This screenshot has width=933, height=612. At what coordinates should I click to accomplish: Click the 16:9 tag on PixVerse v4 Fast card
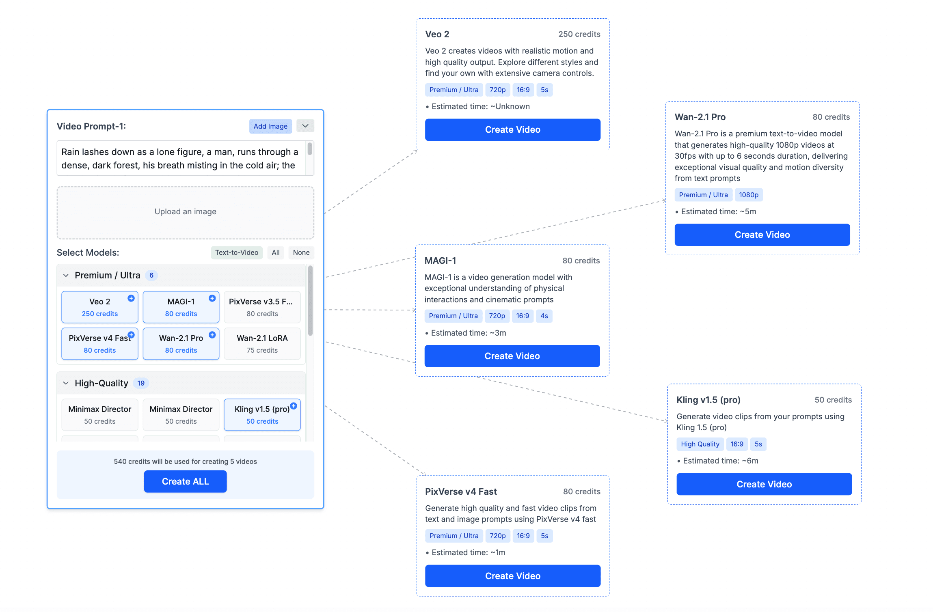coord(523,536)
